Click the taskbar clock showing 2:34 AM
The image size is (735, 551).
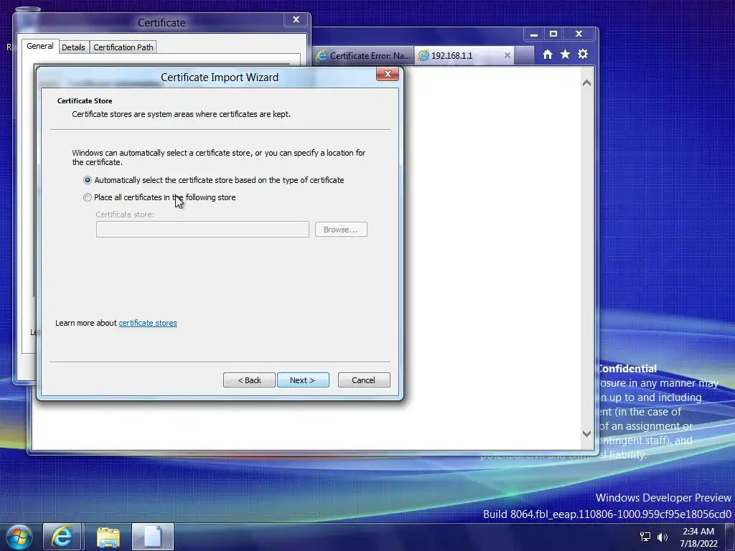pos(698,537)
